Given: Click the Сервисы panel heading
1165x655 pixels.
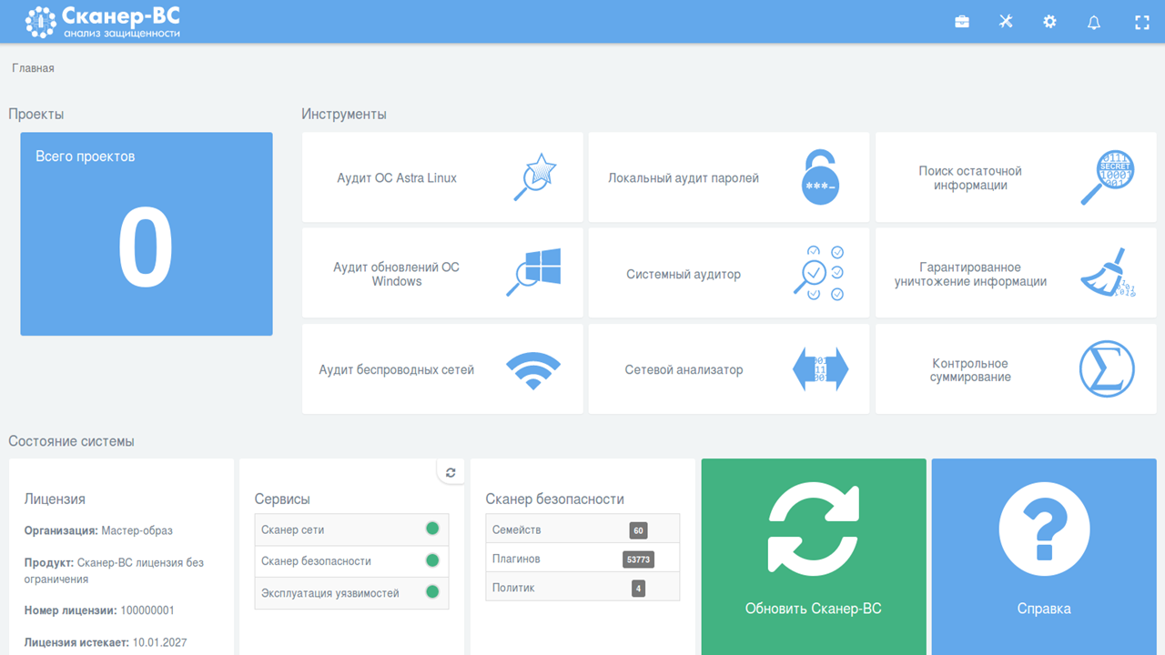Looking at the screenshot, I should click(282, 499).
